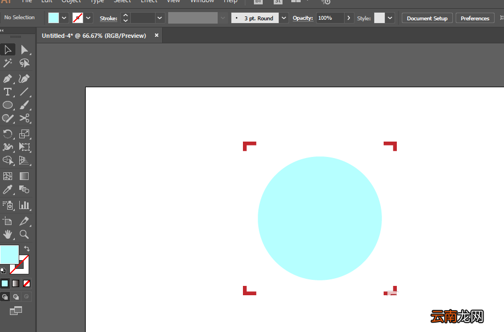Select the Zoom tool
Screen dimensions: 504x332
24,234
